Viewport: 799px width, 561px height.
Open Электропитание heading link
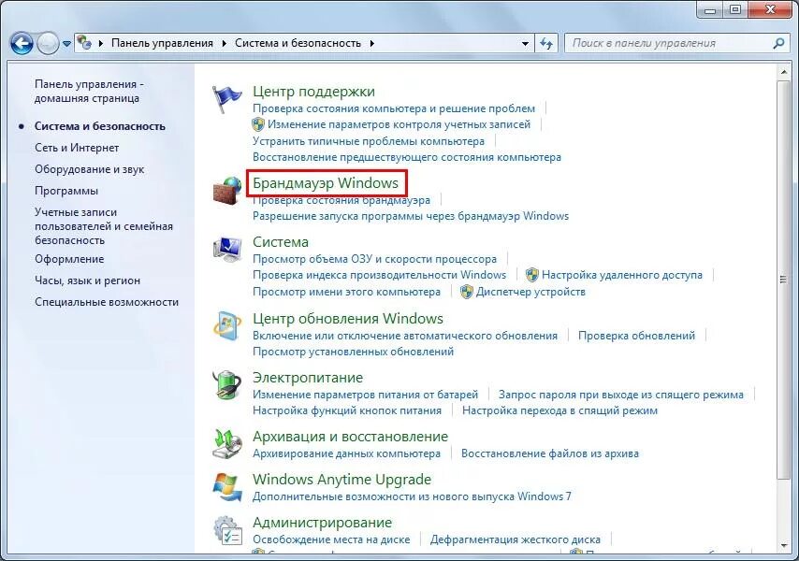click(308, 378)
